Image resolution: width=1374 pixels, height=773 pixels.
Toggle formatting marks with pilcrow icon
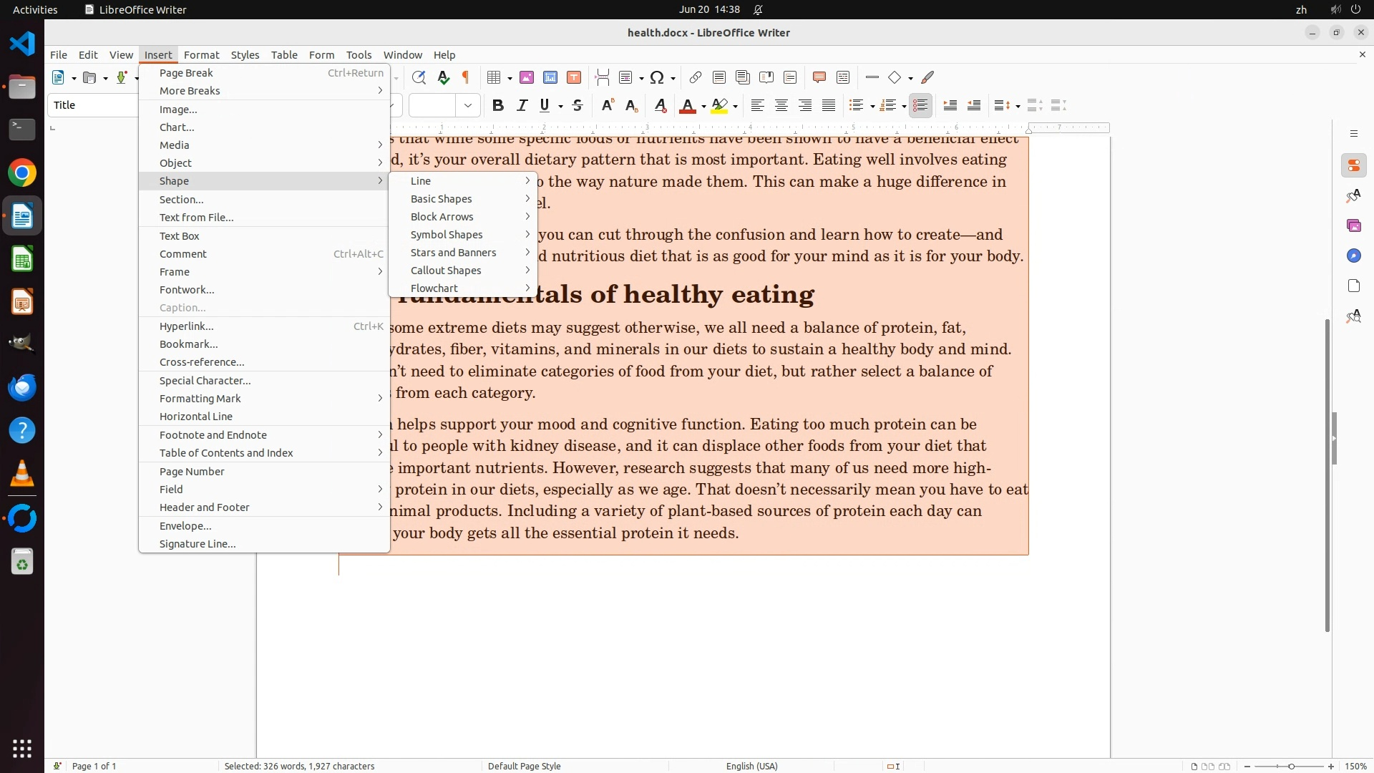click(466, 77)
